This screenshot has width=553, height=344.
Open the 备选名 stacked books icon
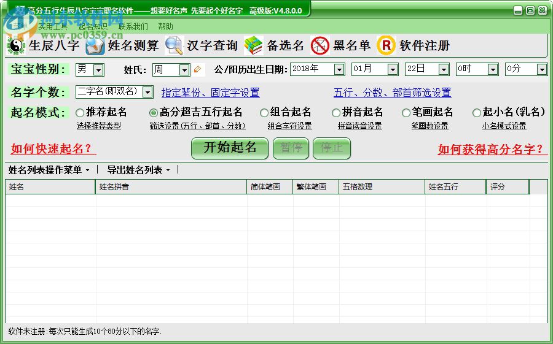tap(253, 46)
